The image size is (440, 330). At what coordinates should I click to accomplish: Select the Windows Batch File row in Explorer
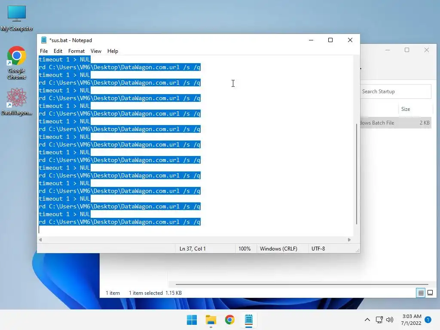[395, 123]
